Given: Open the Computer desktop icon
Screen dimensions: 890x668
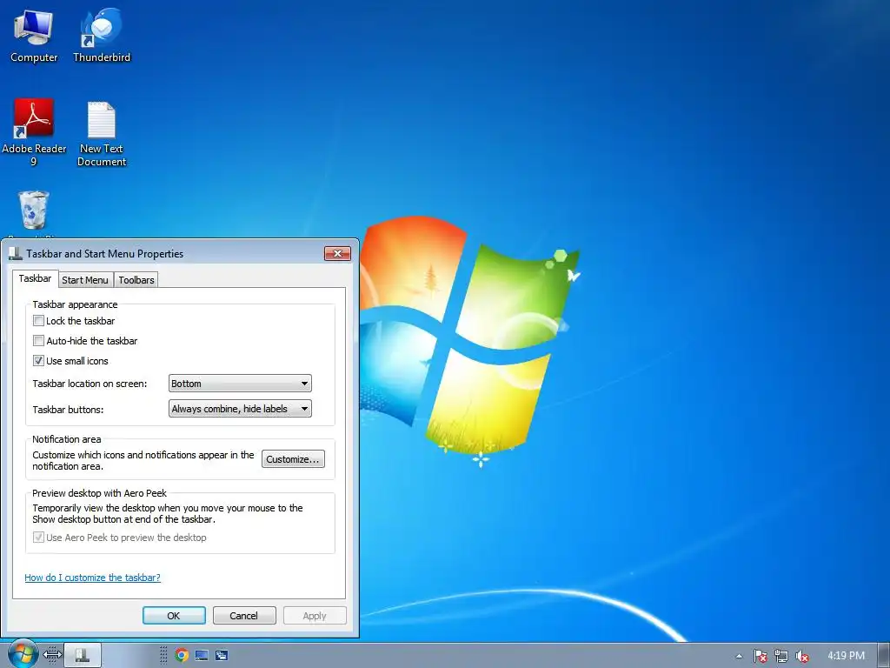Looking at the screenshot, I should point(34,36).
